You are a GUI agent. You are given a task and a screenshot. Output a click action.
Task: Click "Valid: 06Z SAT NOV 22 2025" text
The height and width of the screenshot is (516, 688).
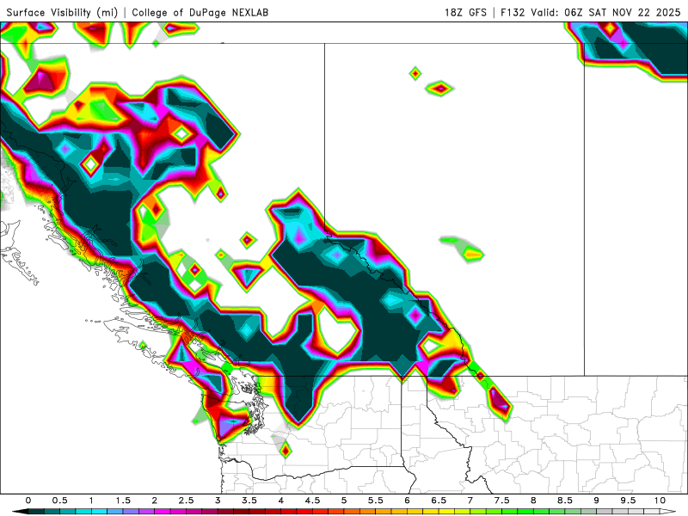click(x=605, y=12)
